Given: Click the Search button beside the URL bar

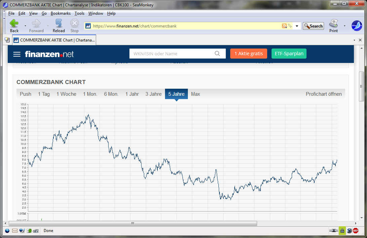Looking at the screenshot, I should click(x=314, y=26).
